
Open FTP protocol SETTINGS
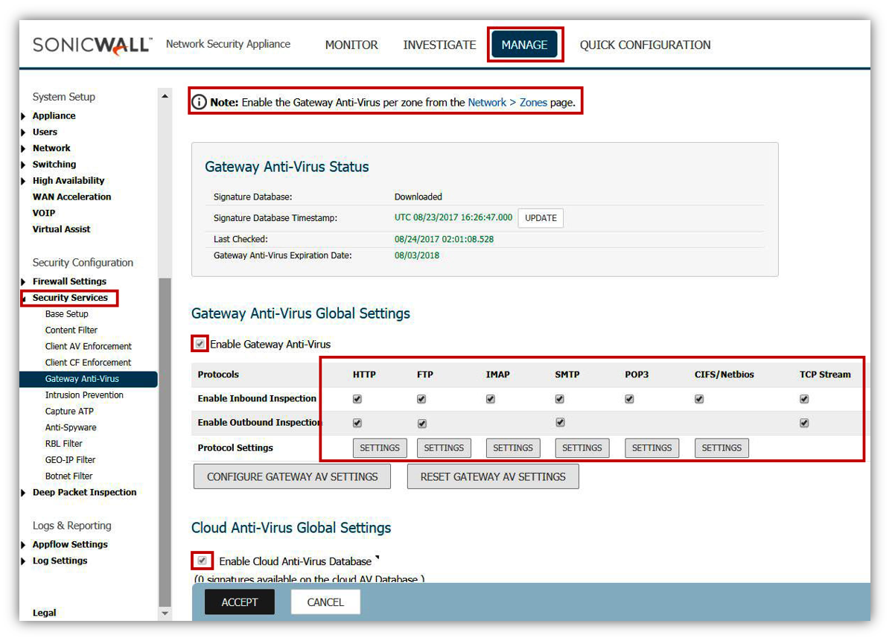click(x=444, y=448)
